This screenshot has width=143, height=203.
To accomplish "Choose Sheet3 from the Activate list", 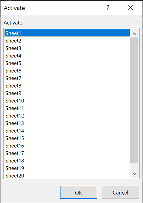I will (67, 48).
